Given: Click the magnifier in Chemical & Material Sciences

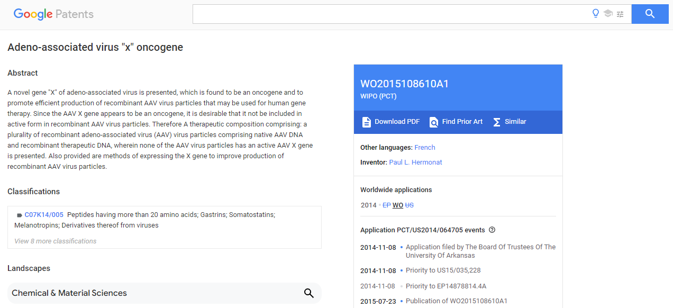Looking at the screenshot, I should pos(309,293).
